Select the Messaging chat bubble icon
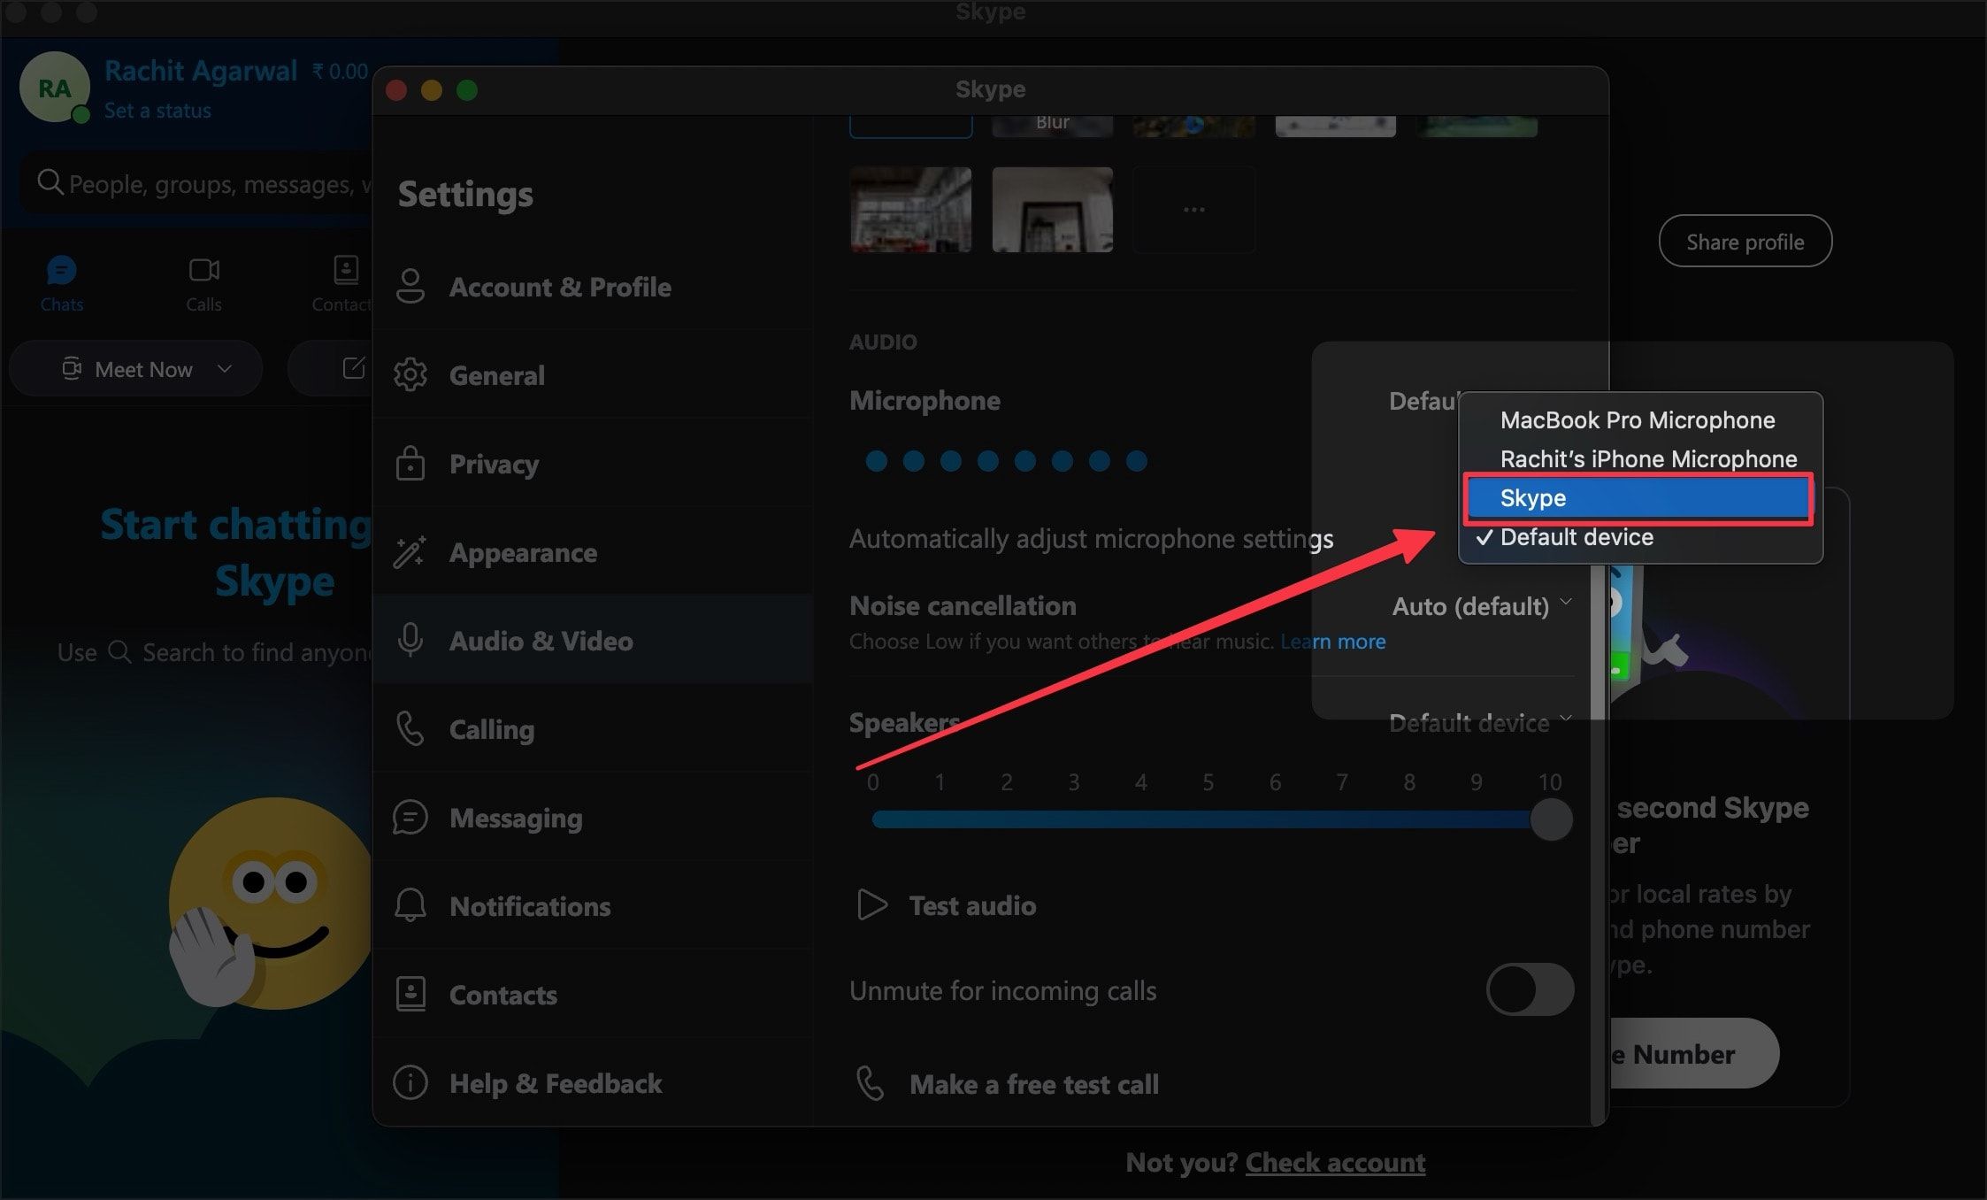The width and height of the screenshot is (1987, 1200). point(411,818)
